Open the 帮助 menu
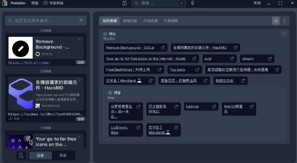The width and height of the screenshot is (297, 163). [x=257, y=3]
